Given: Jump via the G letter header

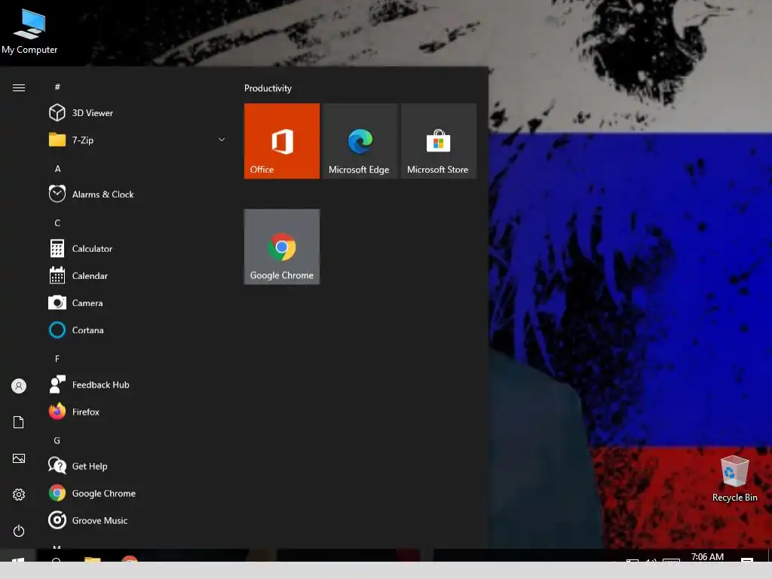Looking at the screenshot, I should [57, 440].
